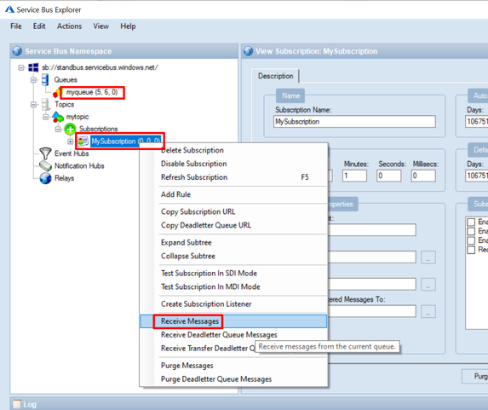Click the mytopic node icon
488x410 pixels.
point(58,117)
